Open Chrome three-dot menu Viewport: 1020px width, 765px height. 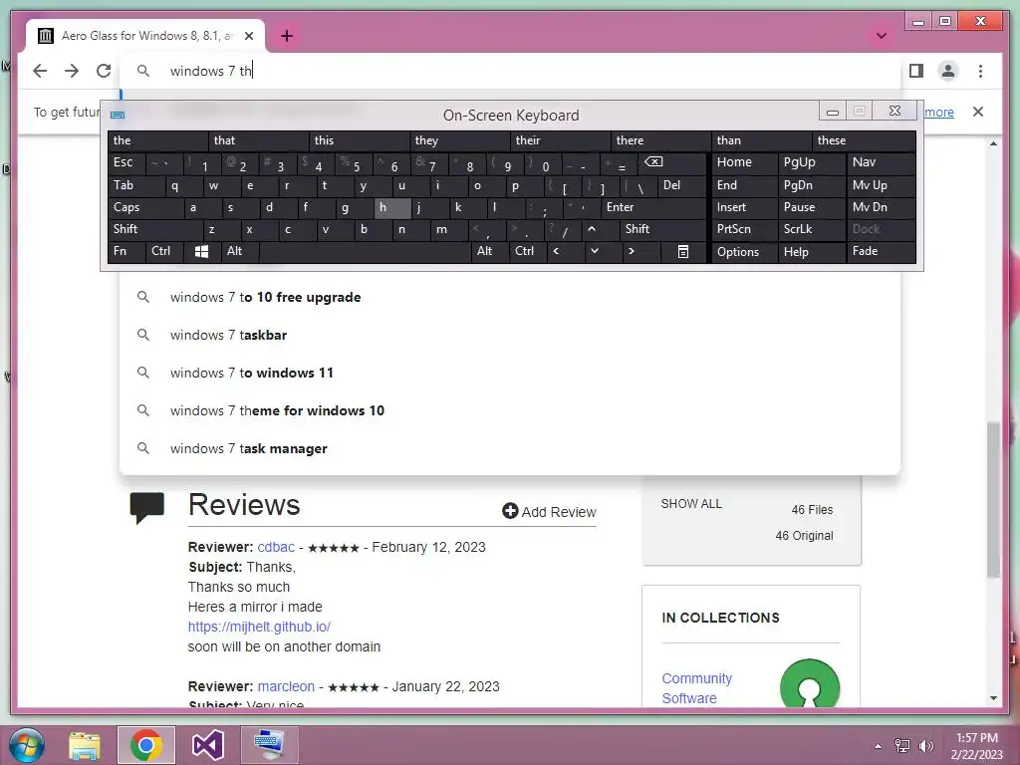[x=980, y=71]
